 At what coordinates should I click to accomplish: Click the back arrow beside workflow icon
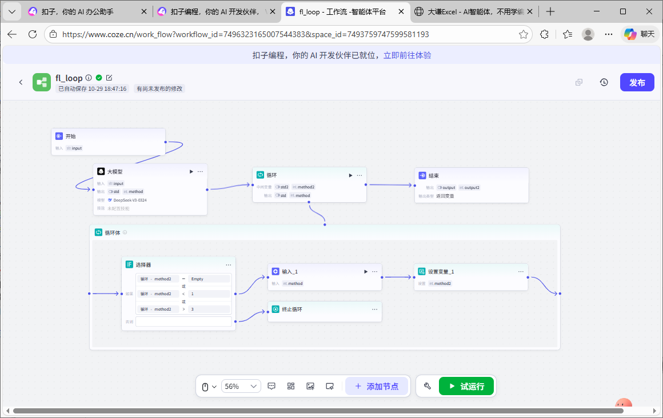21,82
